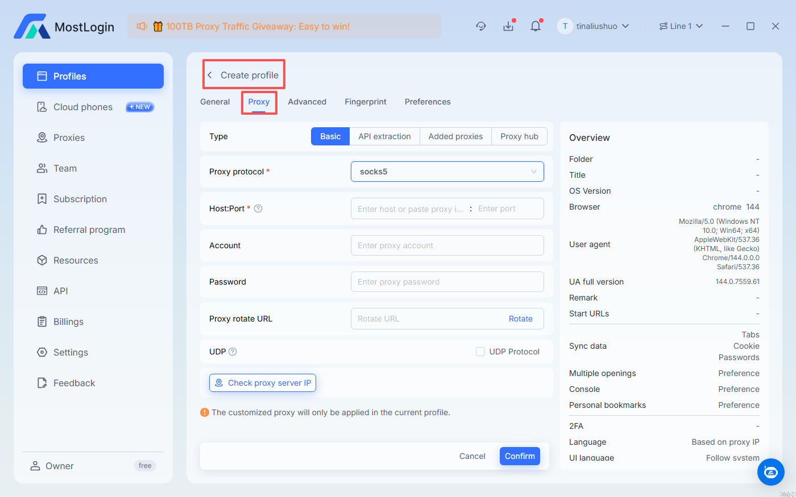Click the customer support headset icon
Screen dimensions: 796x497
click(x=481, y=26)
